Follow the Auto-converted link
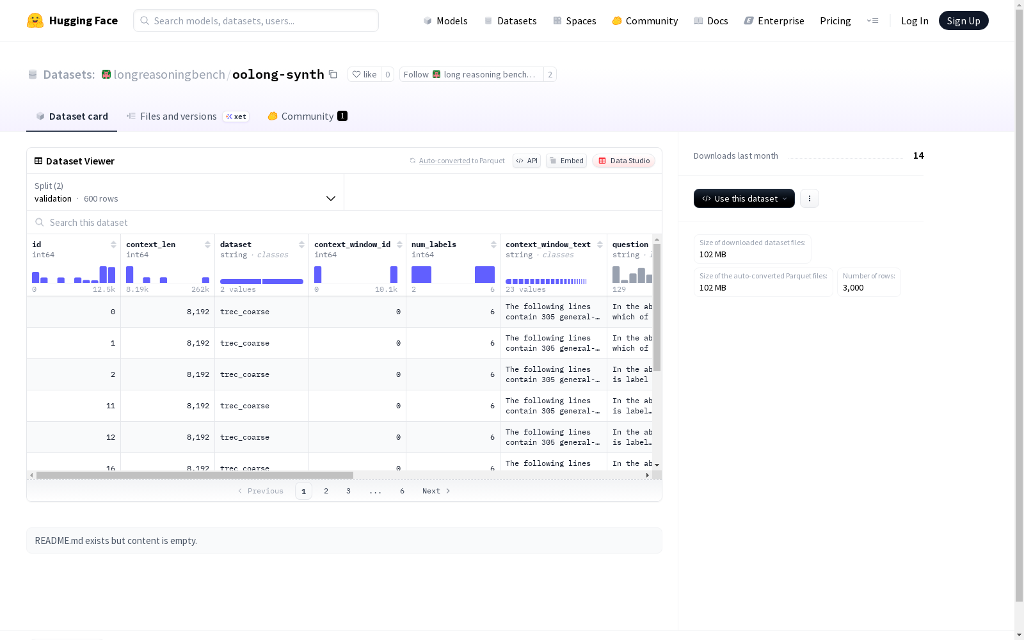 pos(444,161)
